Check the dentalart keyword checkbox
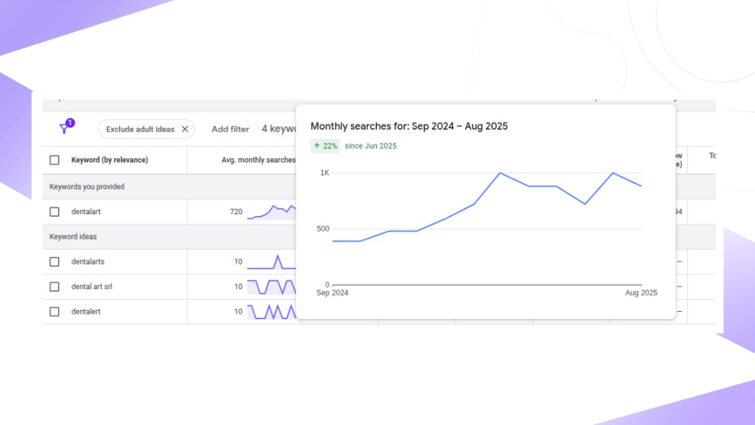The width and height of the screenshot is (755, 425). pos(55,212)
